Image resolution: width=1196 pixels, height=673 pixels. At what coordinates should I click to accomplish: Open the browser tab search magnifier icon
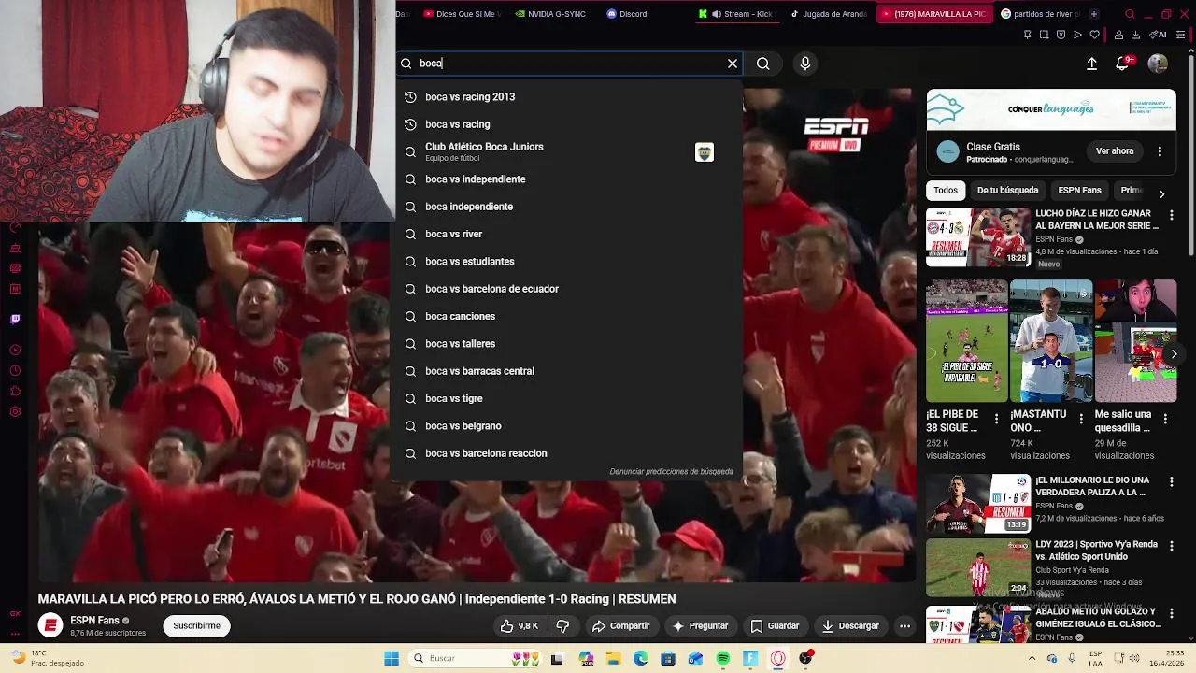[1131, 14]
